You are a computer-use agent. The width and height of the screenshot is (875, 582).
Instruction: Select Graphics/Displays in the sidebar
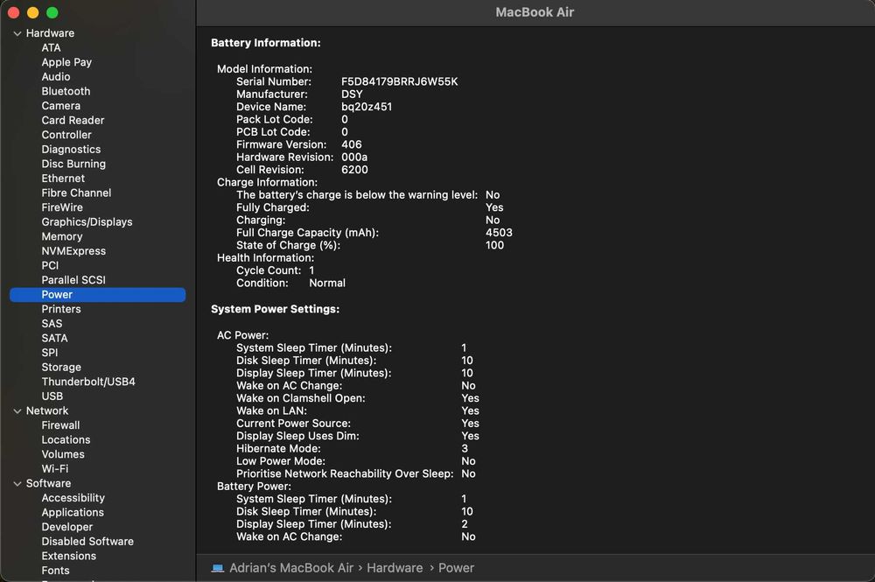(87, 222)
